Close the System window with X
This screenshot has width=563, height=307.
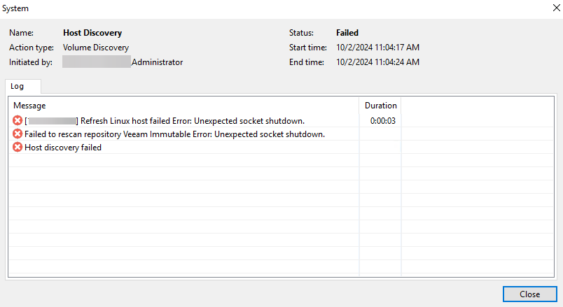(x=547, y=10)
